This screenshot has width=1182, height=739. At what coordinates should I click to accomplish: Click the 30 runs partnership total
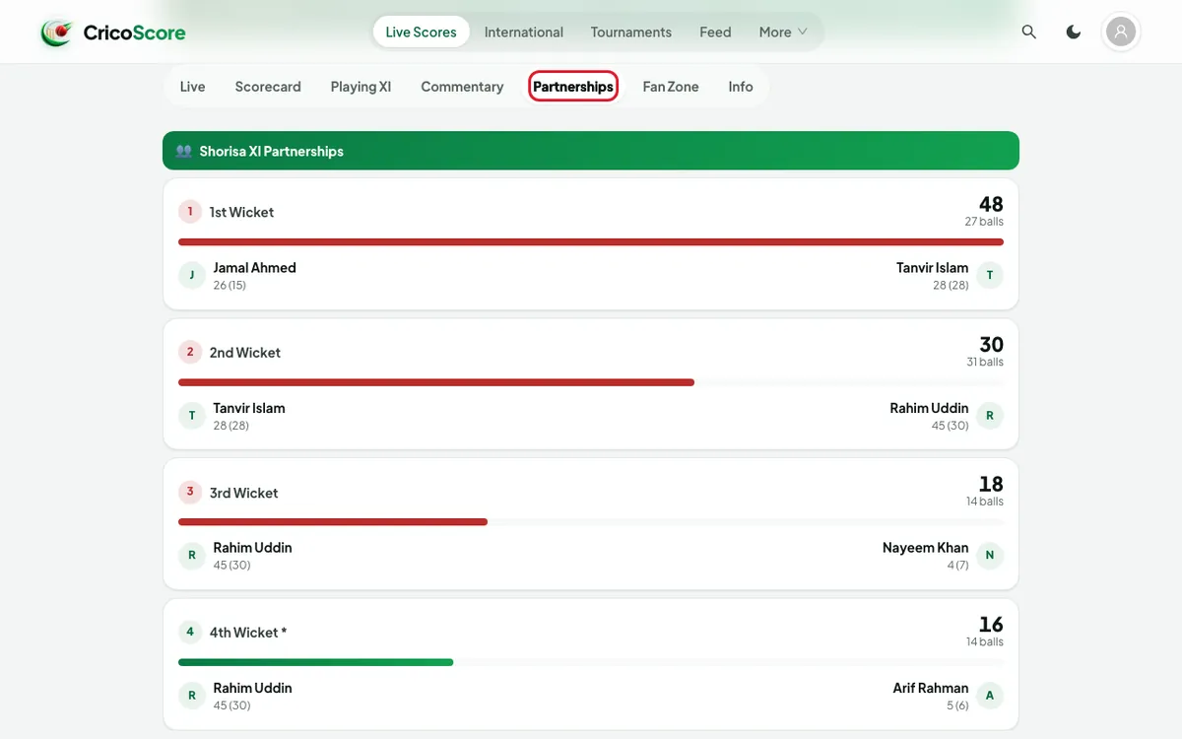click(x=991, y=344)
